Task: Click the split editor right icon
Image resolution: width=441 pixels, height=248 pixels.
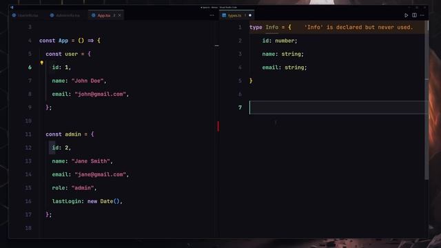Action: tap(414, 15)
